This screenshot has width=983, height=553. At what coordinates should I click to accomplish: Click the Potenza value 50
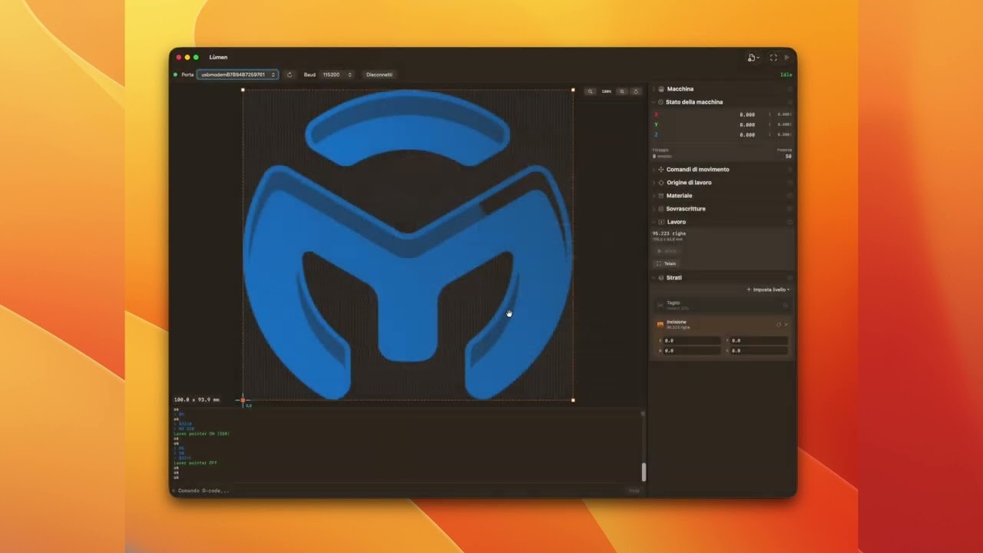788,156
